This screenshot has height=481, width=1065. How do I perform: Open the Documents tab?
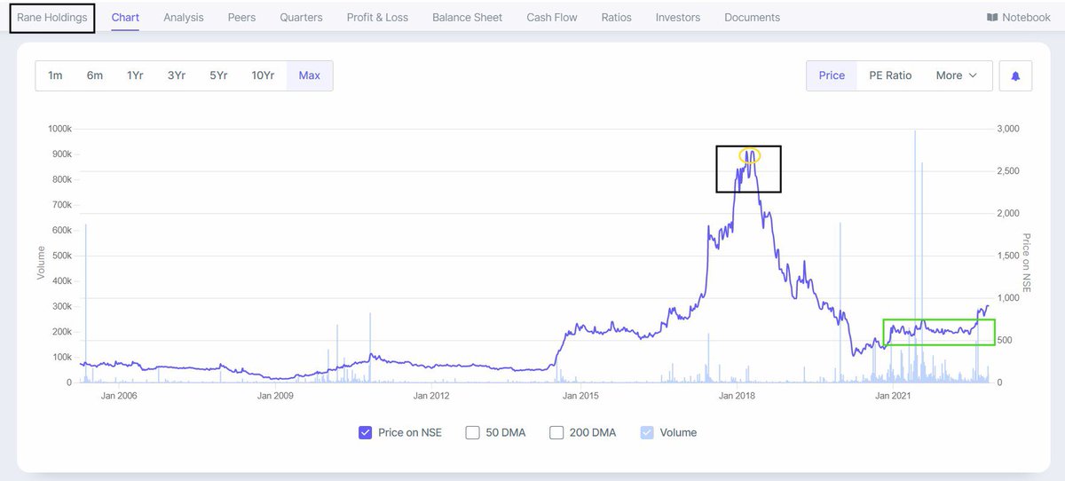click(753, 17)
